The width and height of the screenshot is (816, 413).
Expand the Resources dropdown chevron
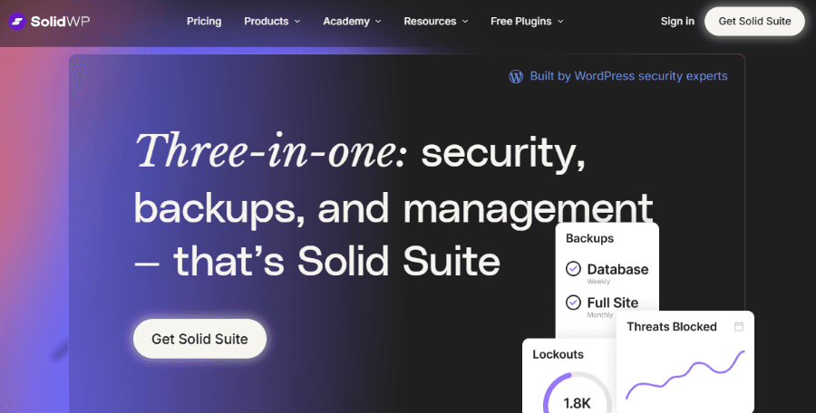tap(465, 22)
